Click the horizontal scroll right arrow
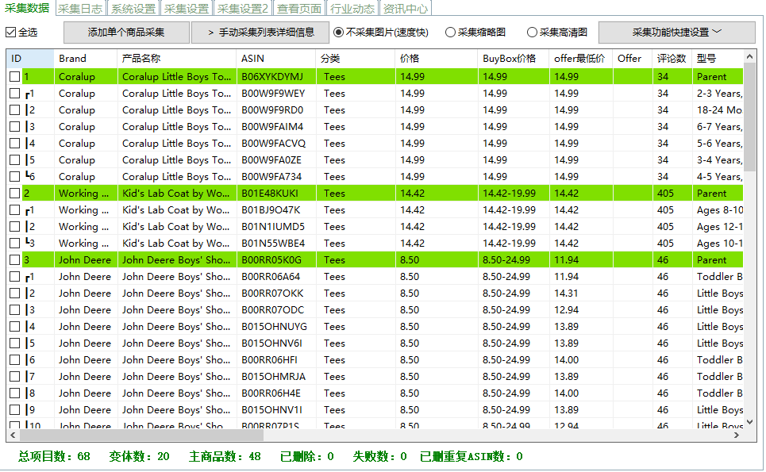766x472 pixels. [x=736, y=435]
